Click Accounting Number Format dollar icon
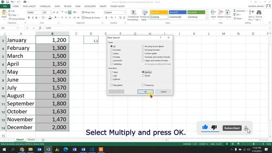Screen dimensions: 272x153 tap(106, 17)
